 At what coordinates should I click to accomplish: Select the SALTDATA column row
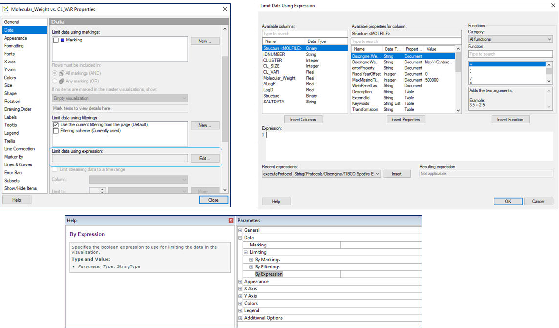tap(305, 102)
